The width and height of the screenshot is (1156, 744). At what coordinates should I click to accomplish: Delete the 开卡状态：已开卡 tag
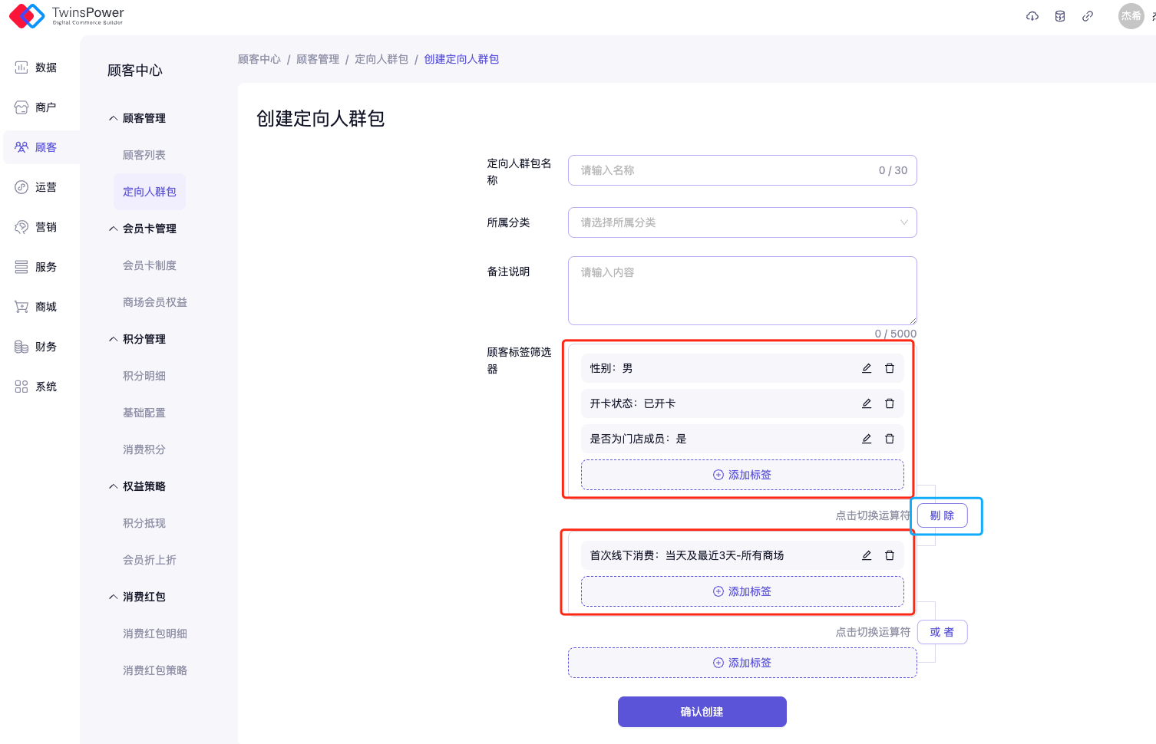pyautogui.click(x=890, y=403)
